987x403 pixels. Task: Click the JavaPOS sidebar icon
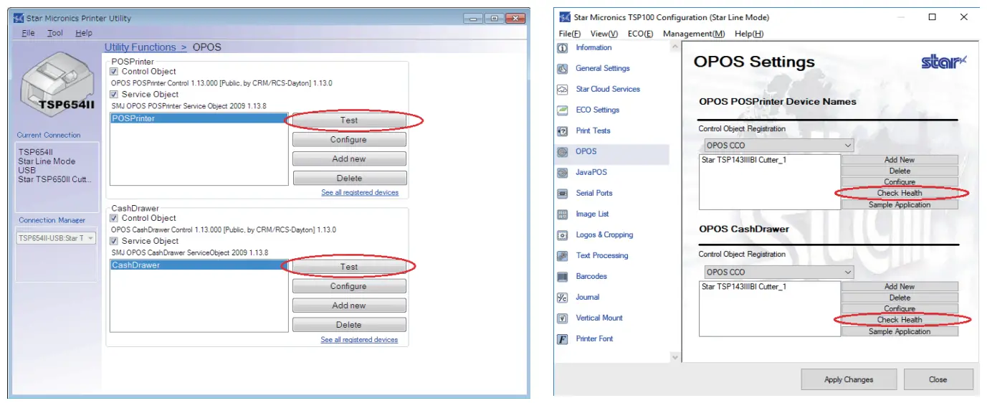[x=563, y=173]
